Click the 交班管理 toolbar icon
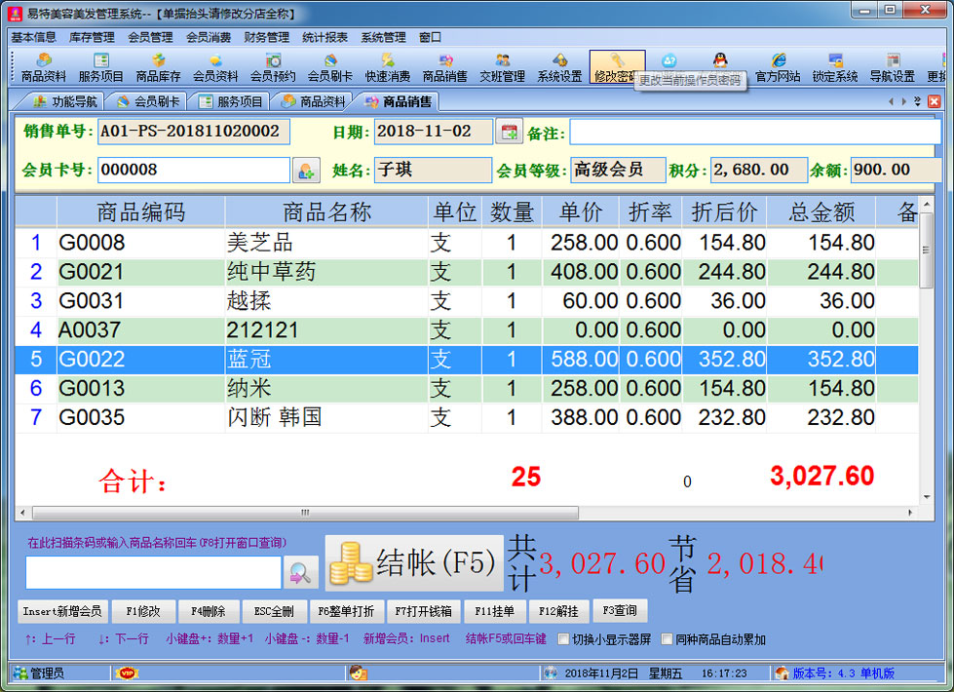Viewport: 954px width, 692px height. tap(502, 67)
